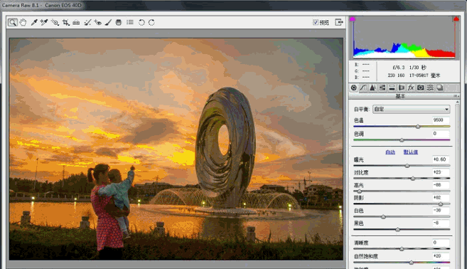This screenshot has width=467, height=269.
Task: Click the Auto adjustment link
Action: pos(390,152)
